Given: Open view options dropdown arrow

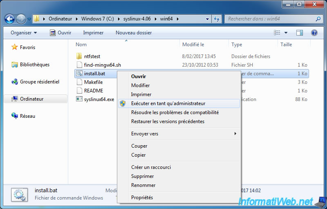Looking at the screenshot, I should pos(286,33).
